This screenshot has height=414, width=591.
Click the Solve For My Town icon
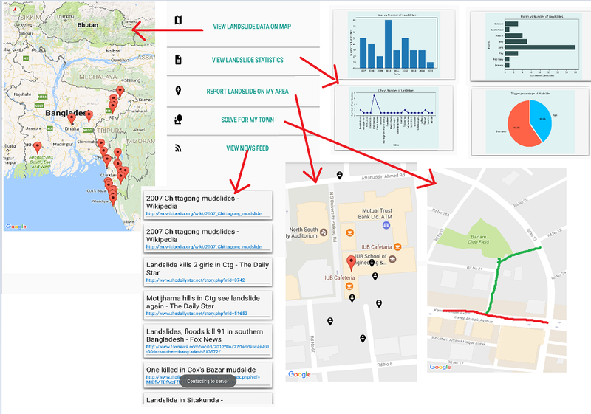point(178,120)
